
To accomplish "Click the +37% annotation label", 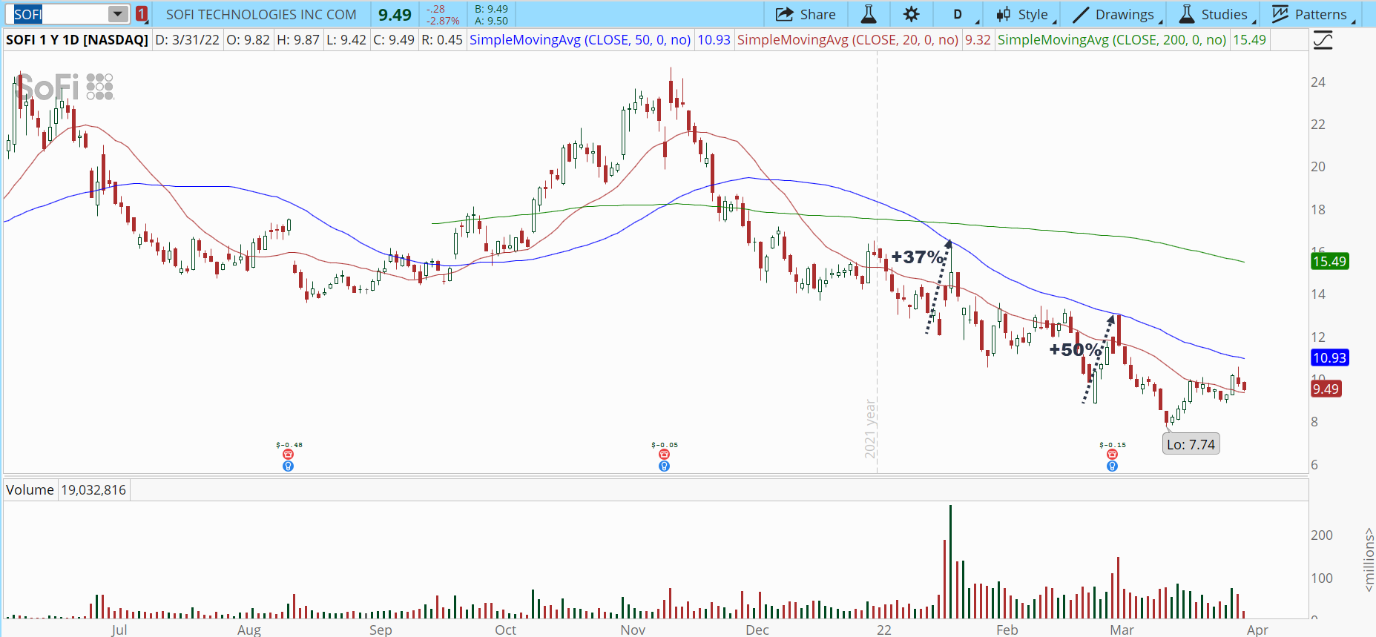I will (x=918, y=257).
